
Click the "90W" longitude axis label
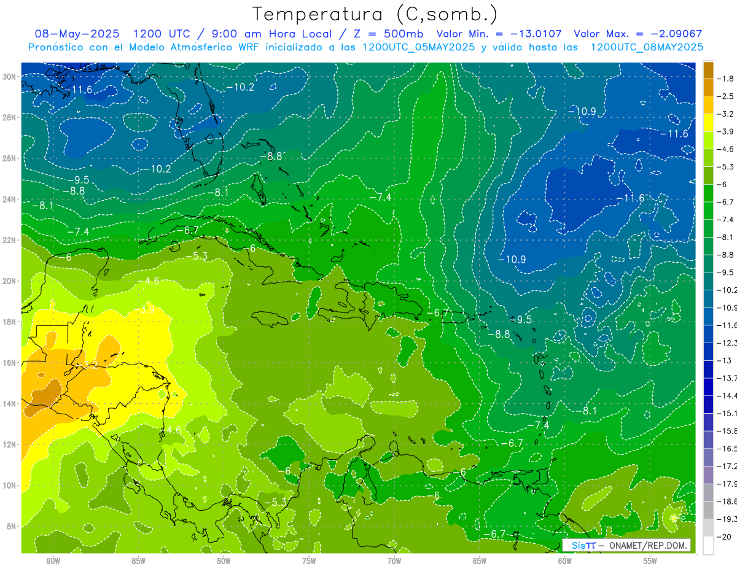pyautogui.click(x=53, y=561)
